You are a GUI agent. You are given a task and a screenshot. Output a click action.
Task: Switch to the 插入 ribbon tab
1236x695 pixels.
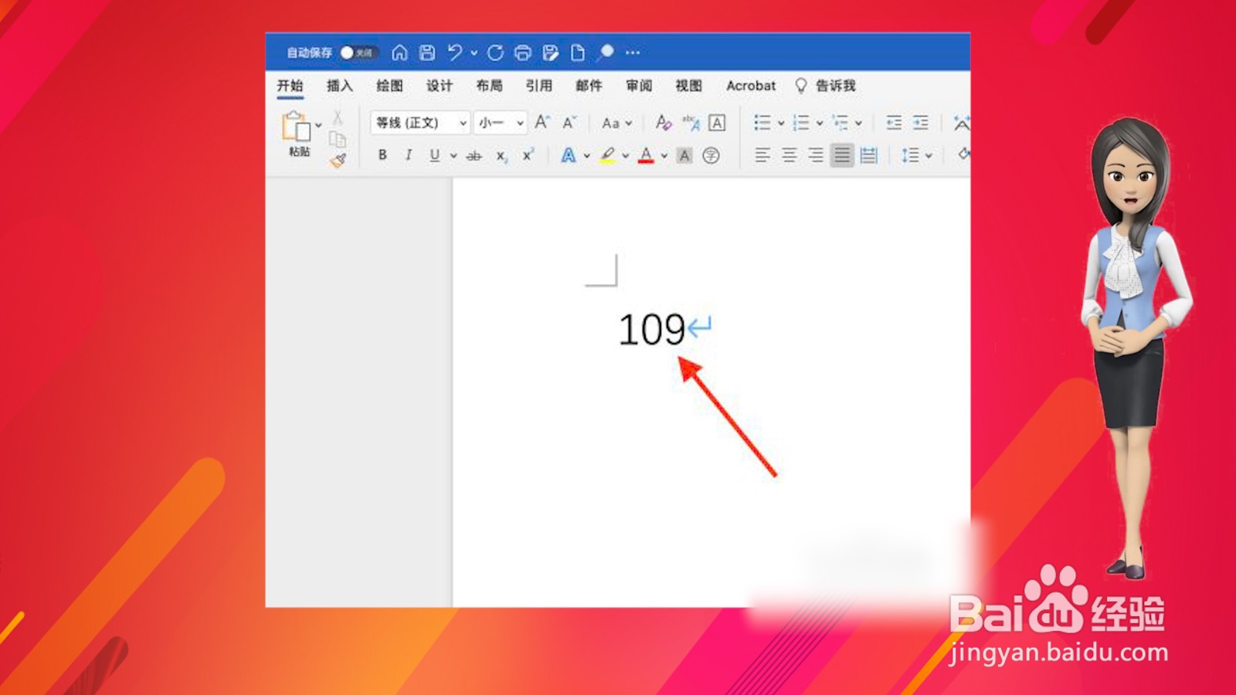coord(340,86)
